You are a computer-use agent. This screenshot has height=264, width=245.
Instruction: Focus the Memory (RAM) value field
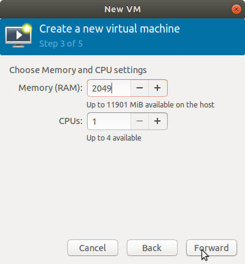[109, 88]
